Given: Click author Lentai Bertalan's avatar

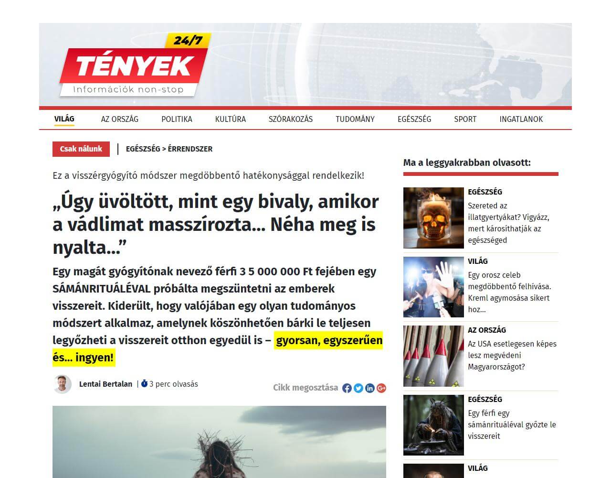Looking at the screenshot, I should point(62,384).
